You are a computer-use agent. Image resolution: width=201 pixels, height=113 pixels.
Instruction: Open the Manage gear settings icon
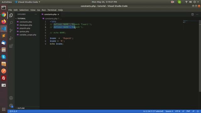pos(11,105)
